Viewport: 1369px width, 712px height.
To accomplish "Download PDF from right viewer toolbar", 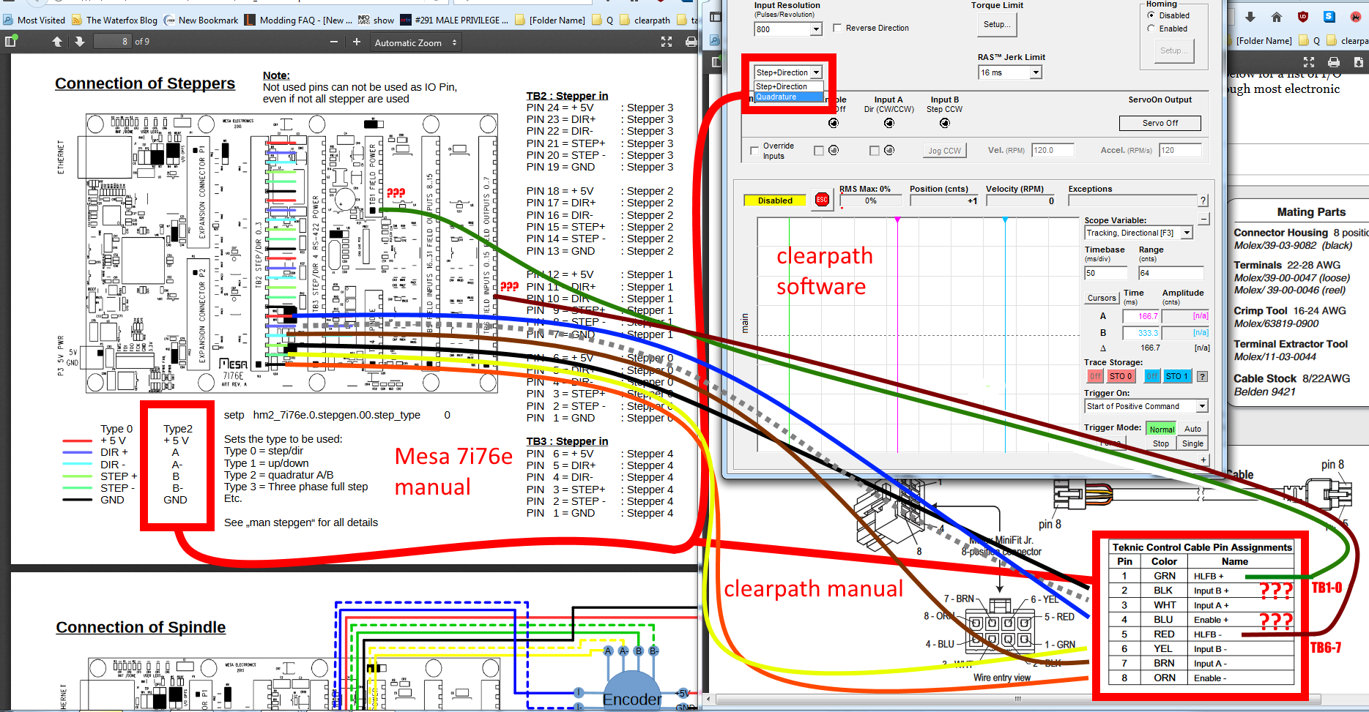I will pos(1358,62).
